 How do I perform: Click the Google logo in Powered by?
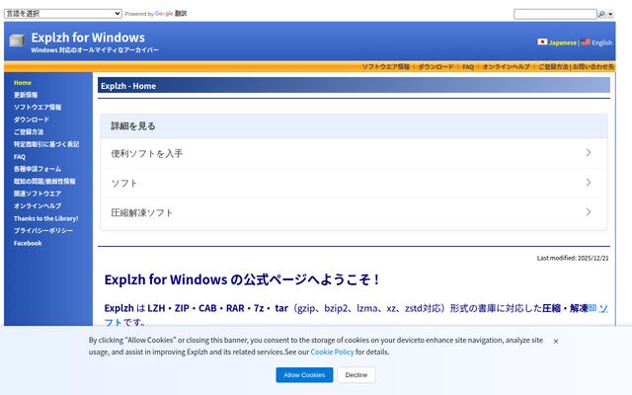164,14
